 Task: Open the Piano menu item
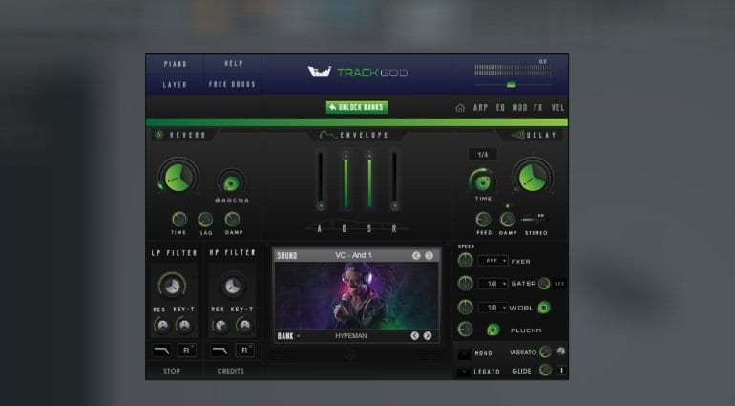click(176, 64)
